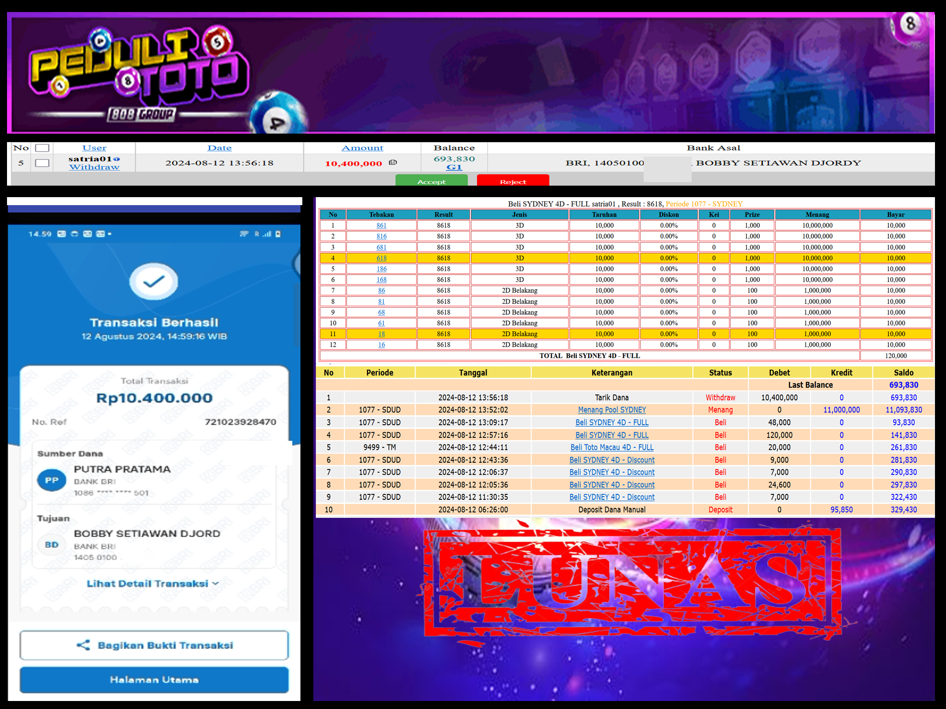Screen dimensions: 946x709
Task: Open the G1 link under balance
Action: click(454, 167)
